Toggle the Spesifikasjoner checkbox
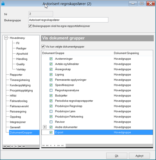The height and width of the screenshot is (160, 156). click(51, 85)
